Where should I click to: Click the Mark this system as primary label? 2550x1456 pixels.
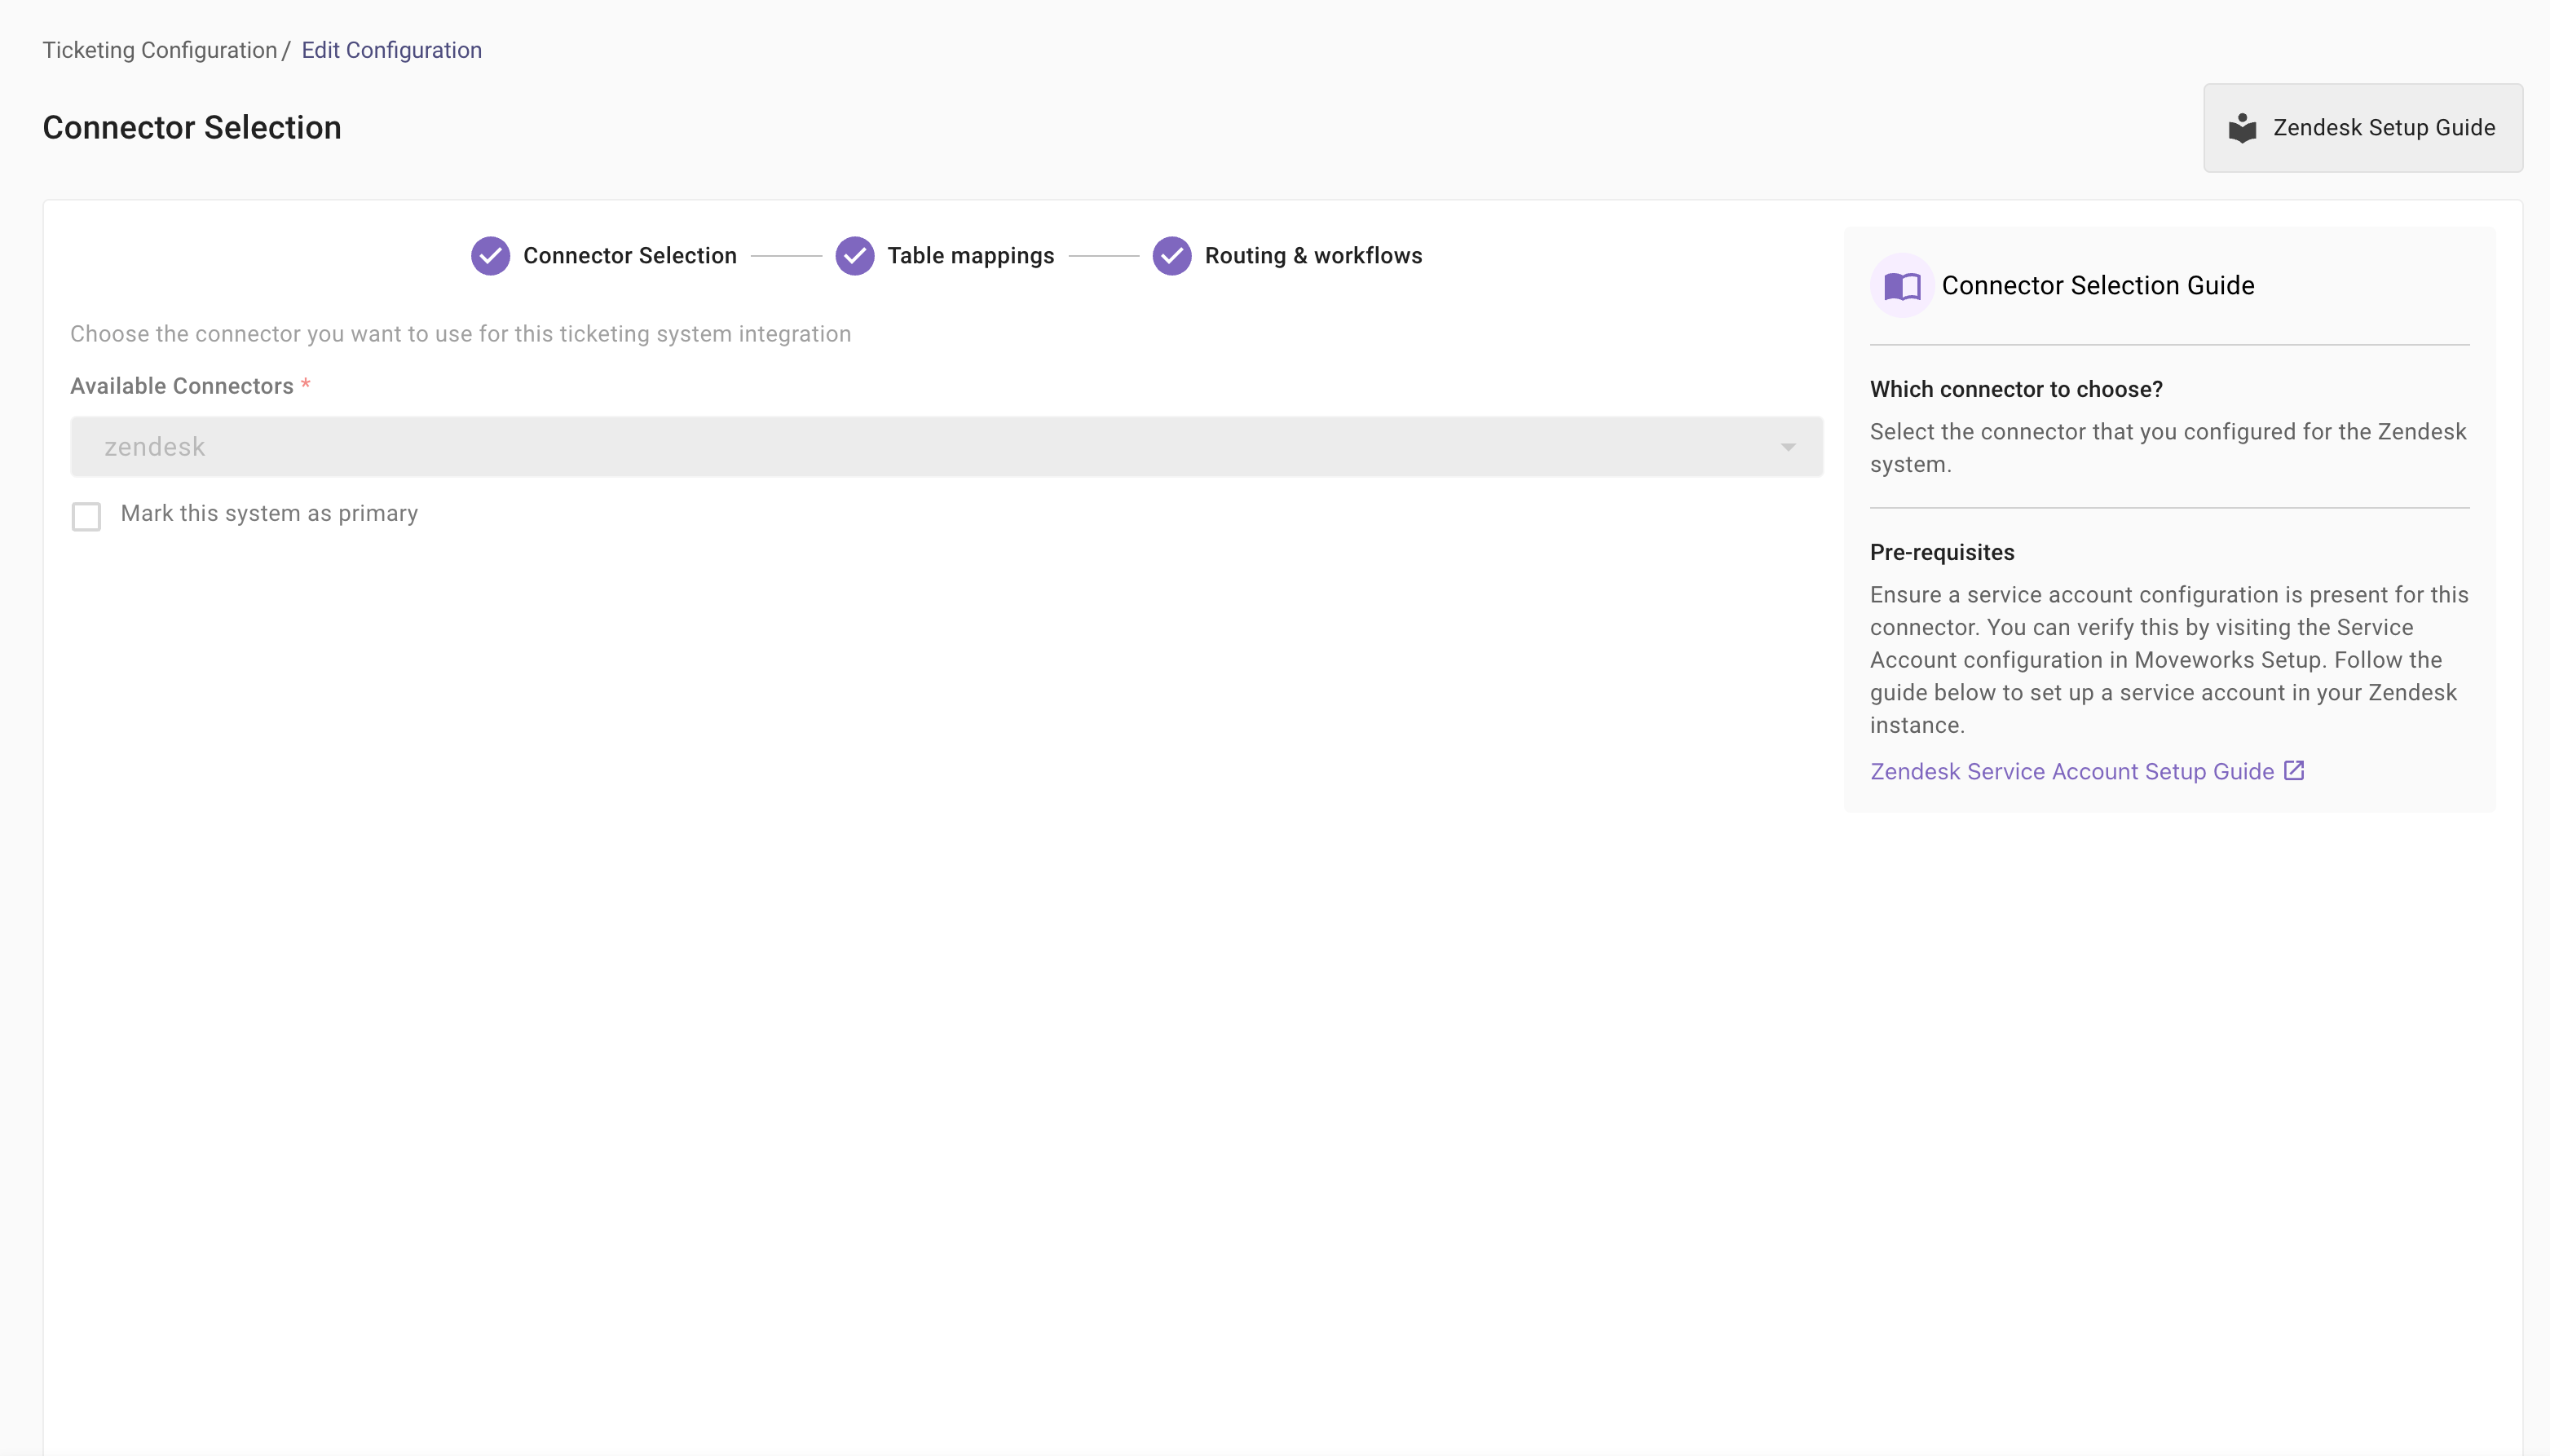[x=269, y=514]
